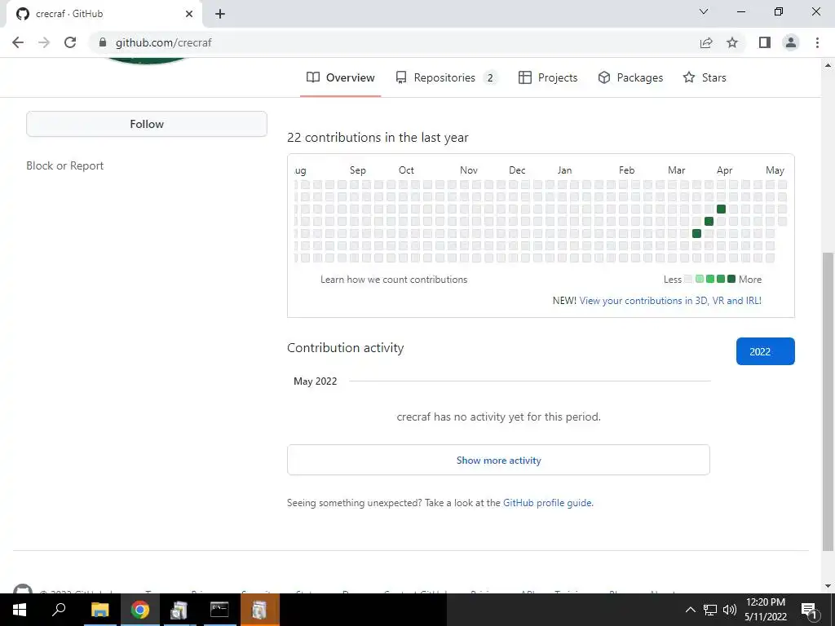Bookmark this page with the star icon
835x626 pixels.
pos(732,42)
